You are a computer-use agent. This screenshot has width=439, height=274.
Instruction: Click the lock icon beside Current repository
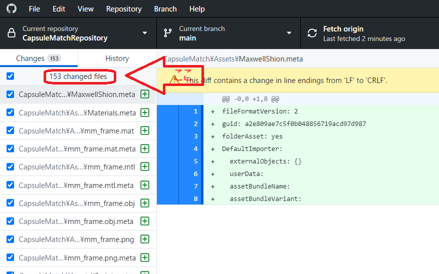tap(11, 33)
